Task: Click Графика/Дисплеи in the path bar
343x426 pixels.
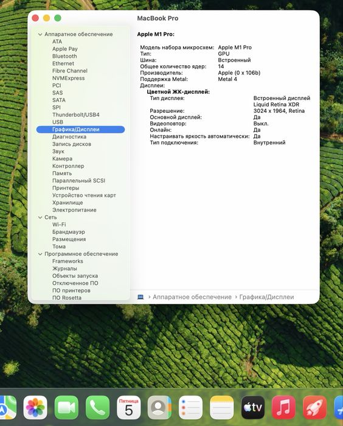Action: click(266, 297)
